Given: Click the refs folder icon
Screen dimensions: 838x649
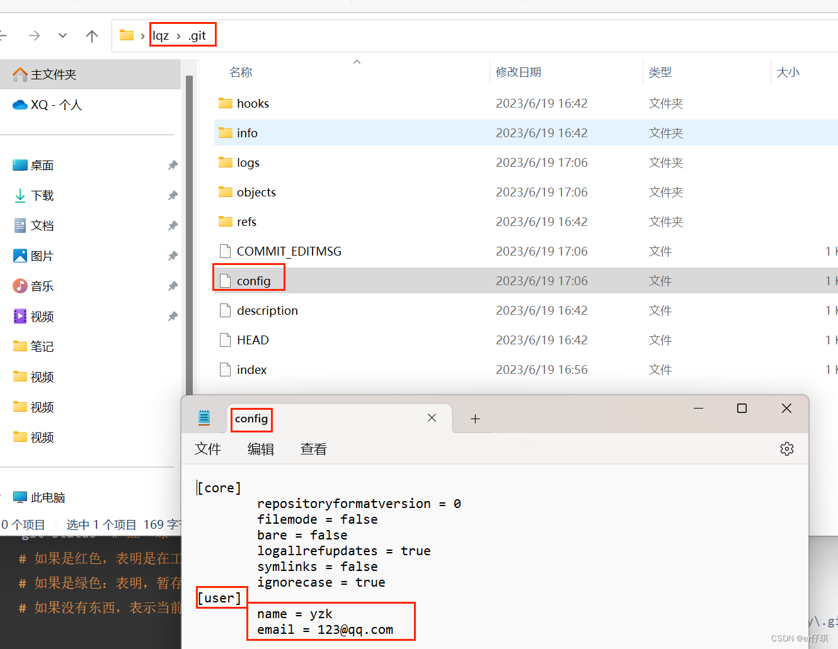Looking at the screenshot, I should (x=226, y=221).
